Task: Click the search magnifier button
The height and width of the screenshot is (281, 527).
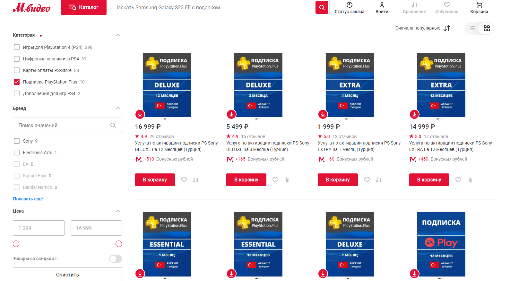Action: click(x=322, y=7)
